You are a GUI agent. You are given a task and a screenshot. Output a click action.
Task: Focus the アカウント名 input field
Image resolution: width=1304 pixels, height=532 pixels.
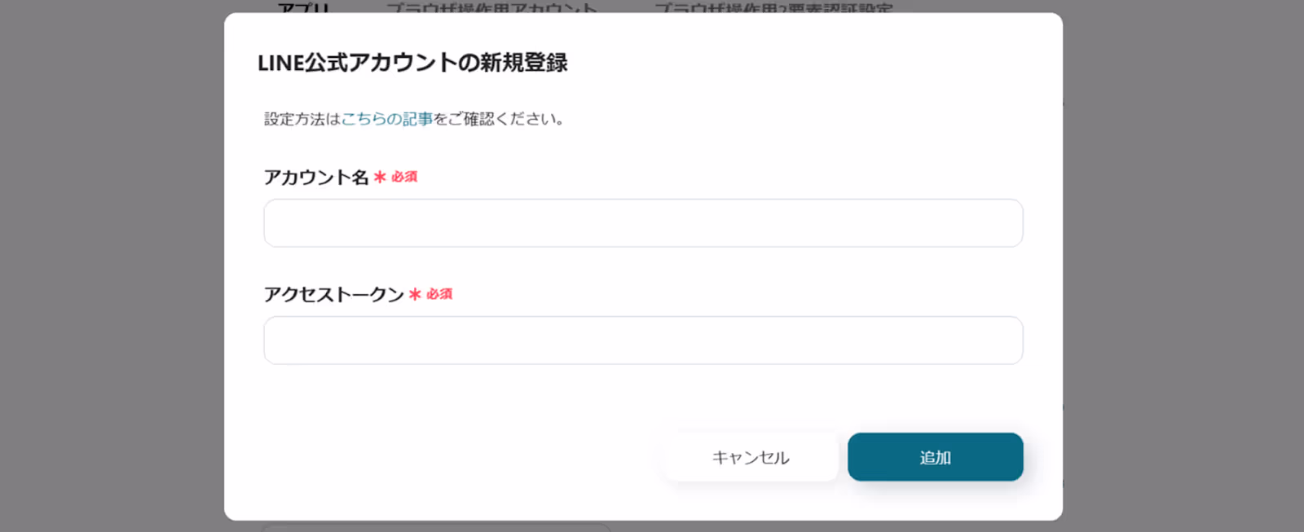pos(643,223)
